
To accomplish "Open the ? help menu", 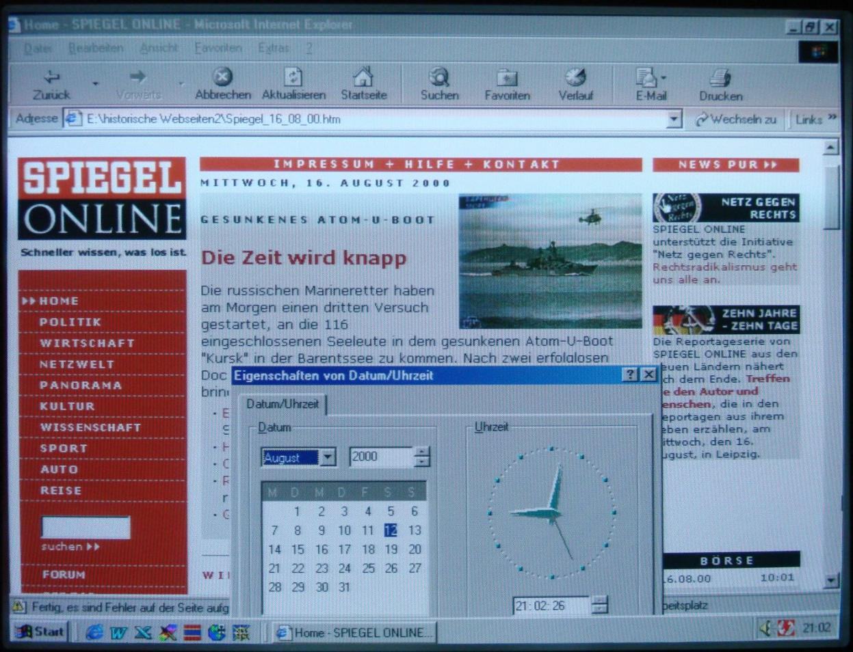I will click(x=309, y=49).
